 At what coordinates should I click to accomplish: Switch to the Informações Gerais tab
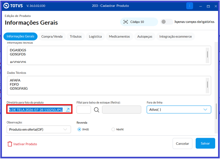pyautogui.click(x=21, y=36)
